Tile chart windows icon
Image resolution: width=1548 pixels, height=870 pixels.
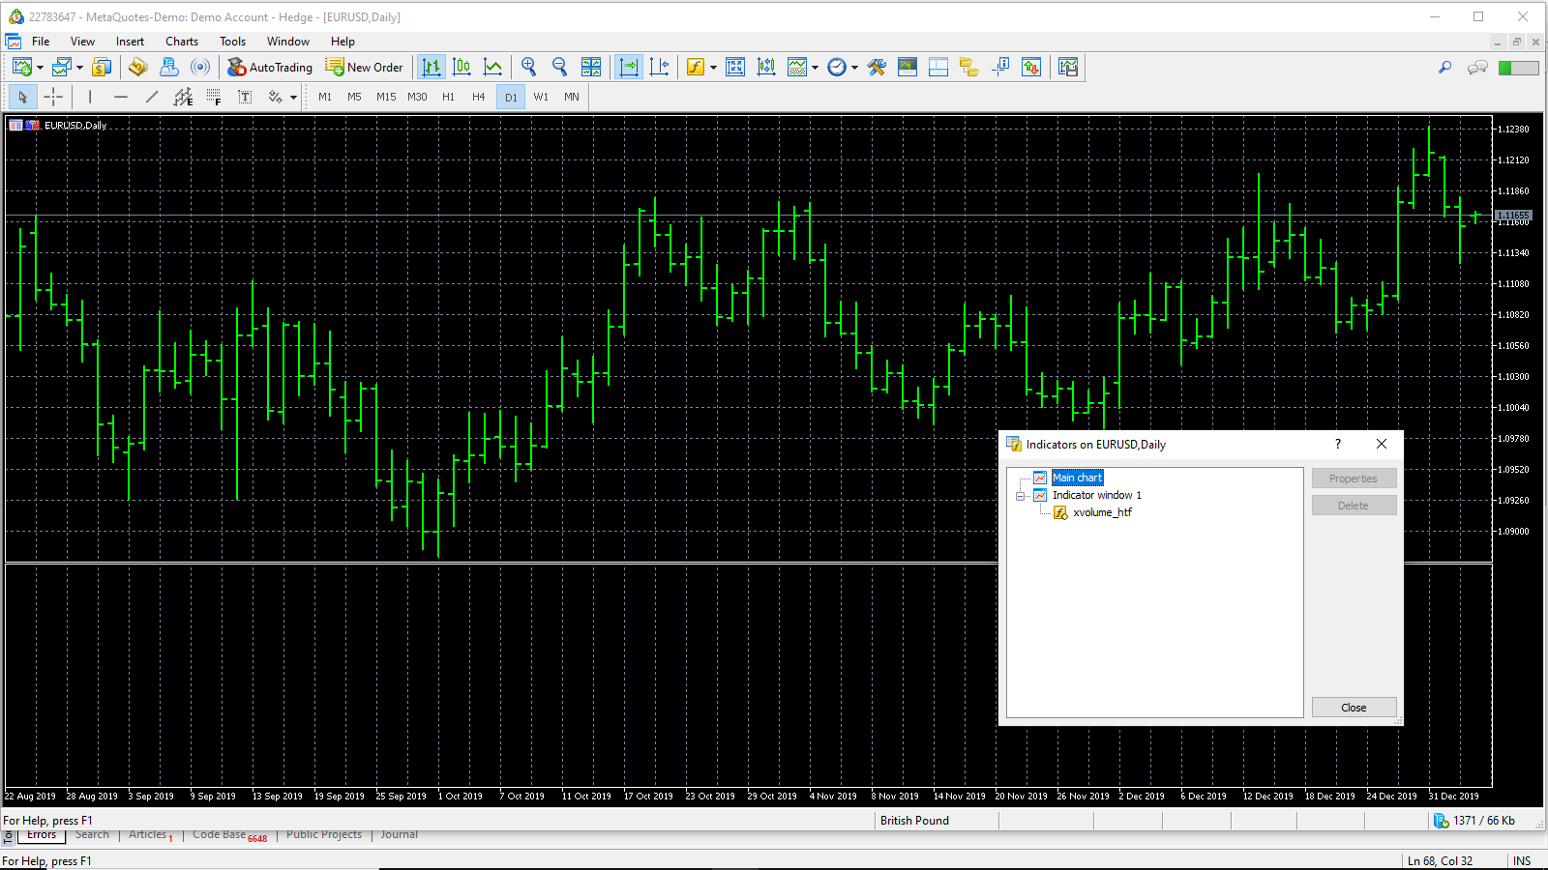pyautogui.click(x=590, y=67)
